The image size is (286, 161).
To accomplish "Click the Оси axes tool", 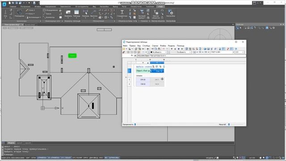I will tap(5, 14).
